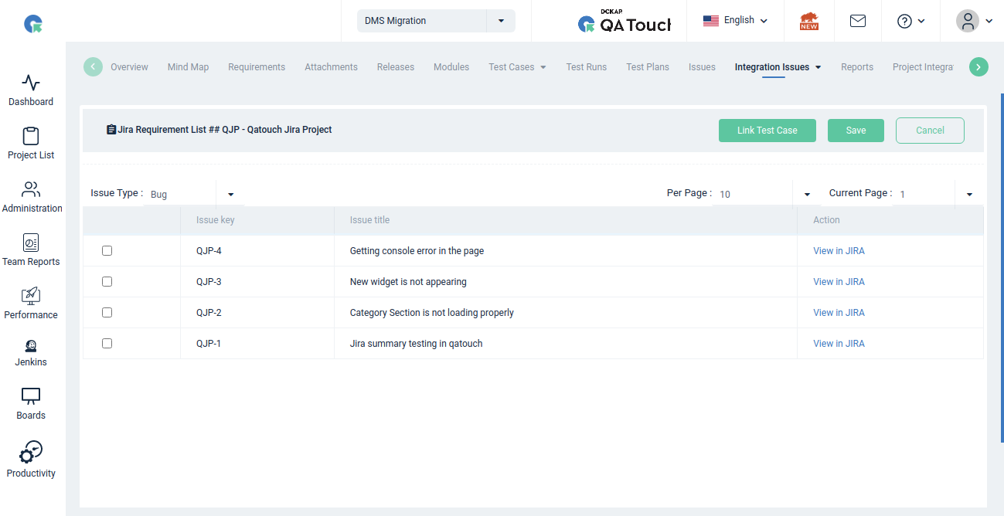Open the Performance panel
The height and width of the screenshot is (516, 1004).
tap(31, 303)
